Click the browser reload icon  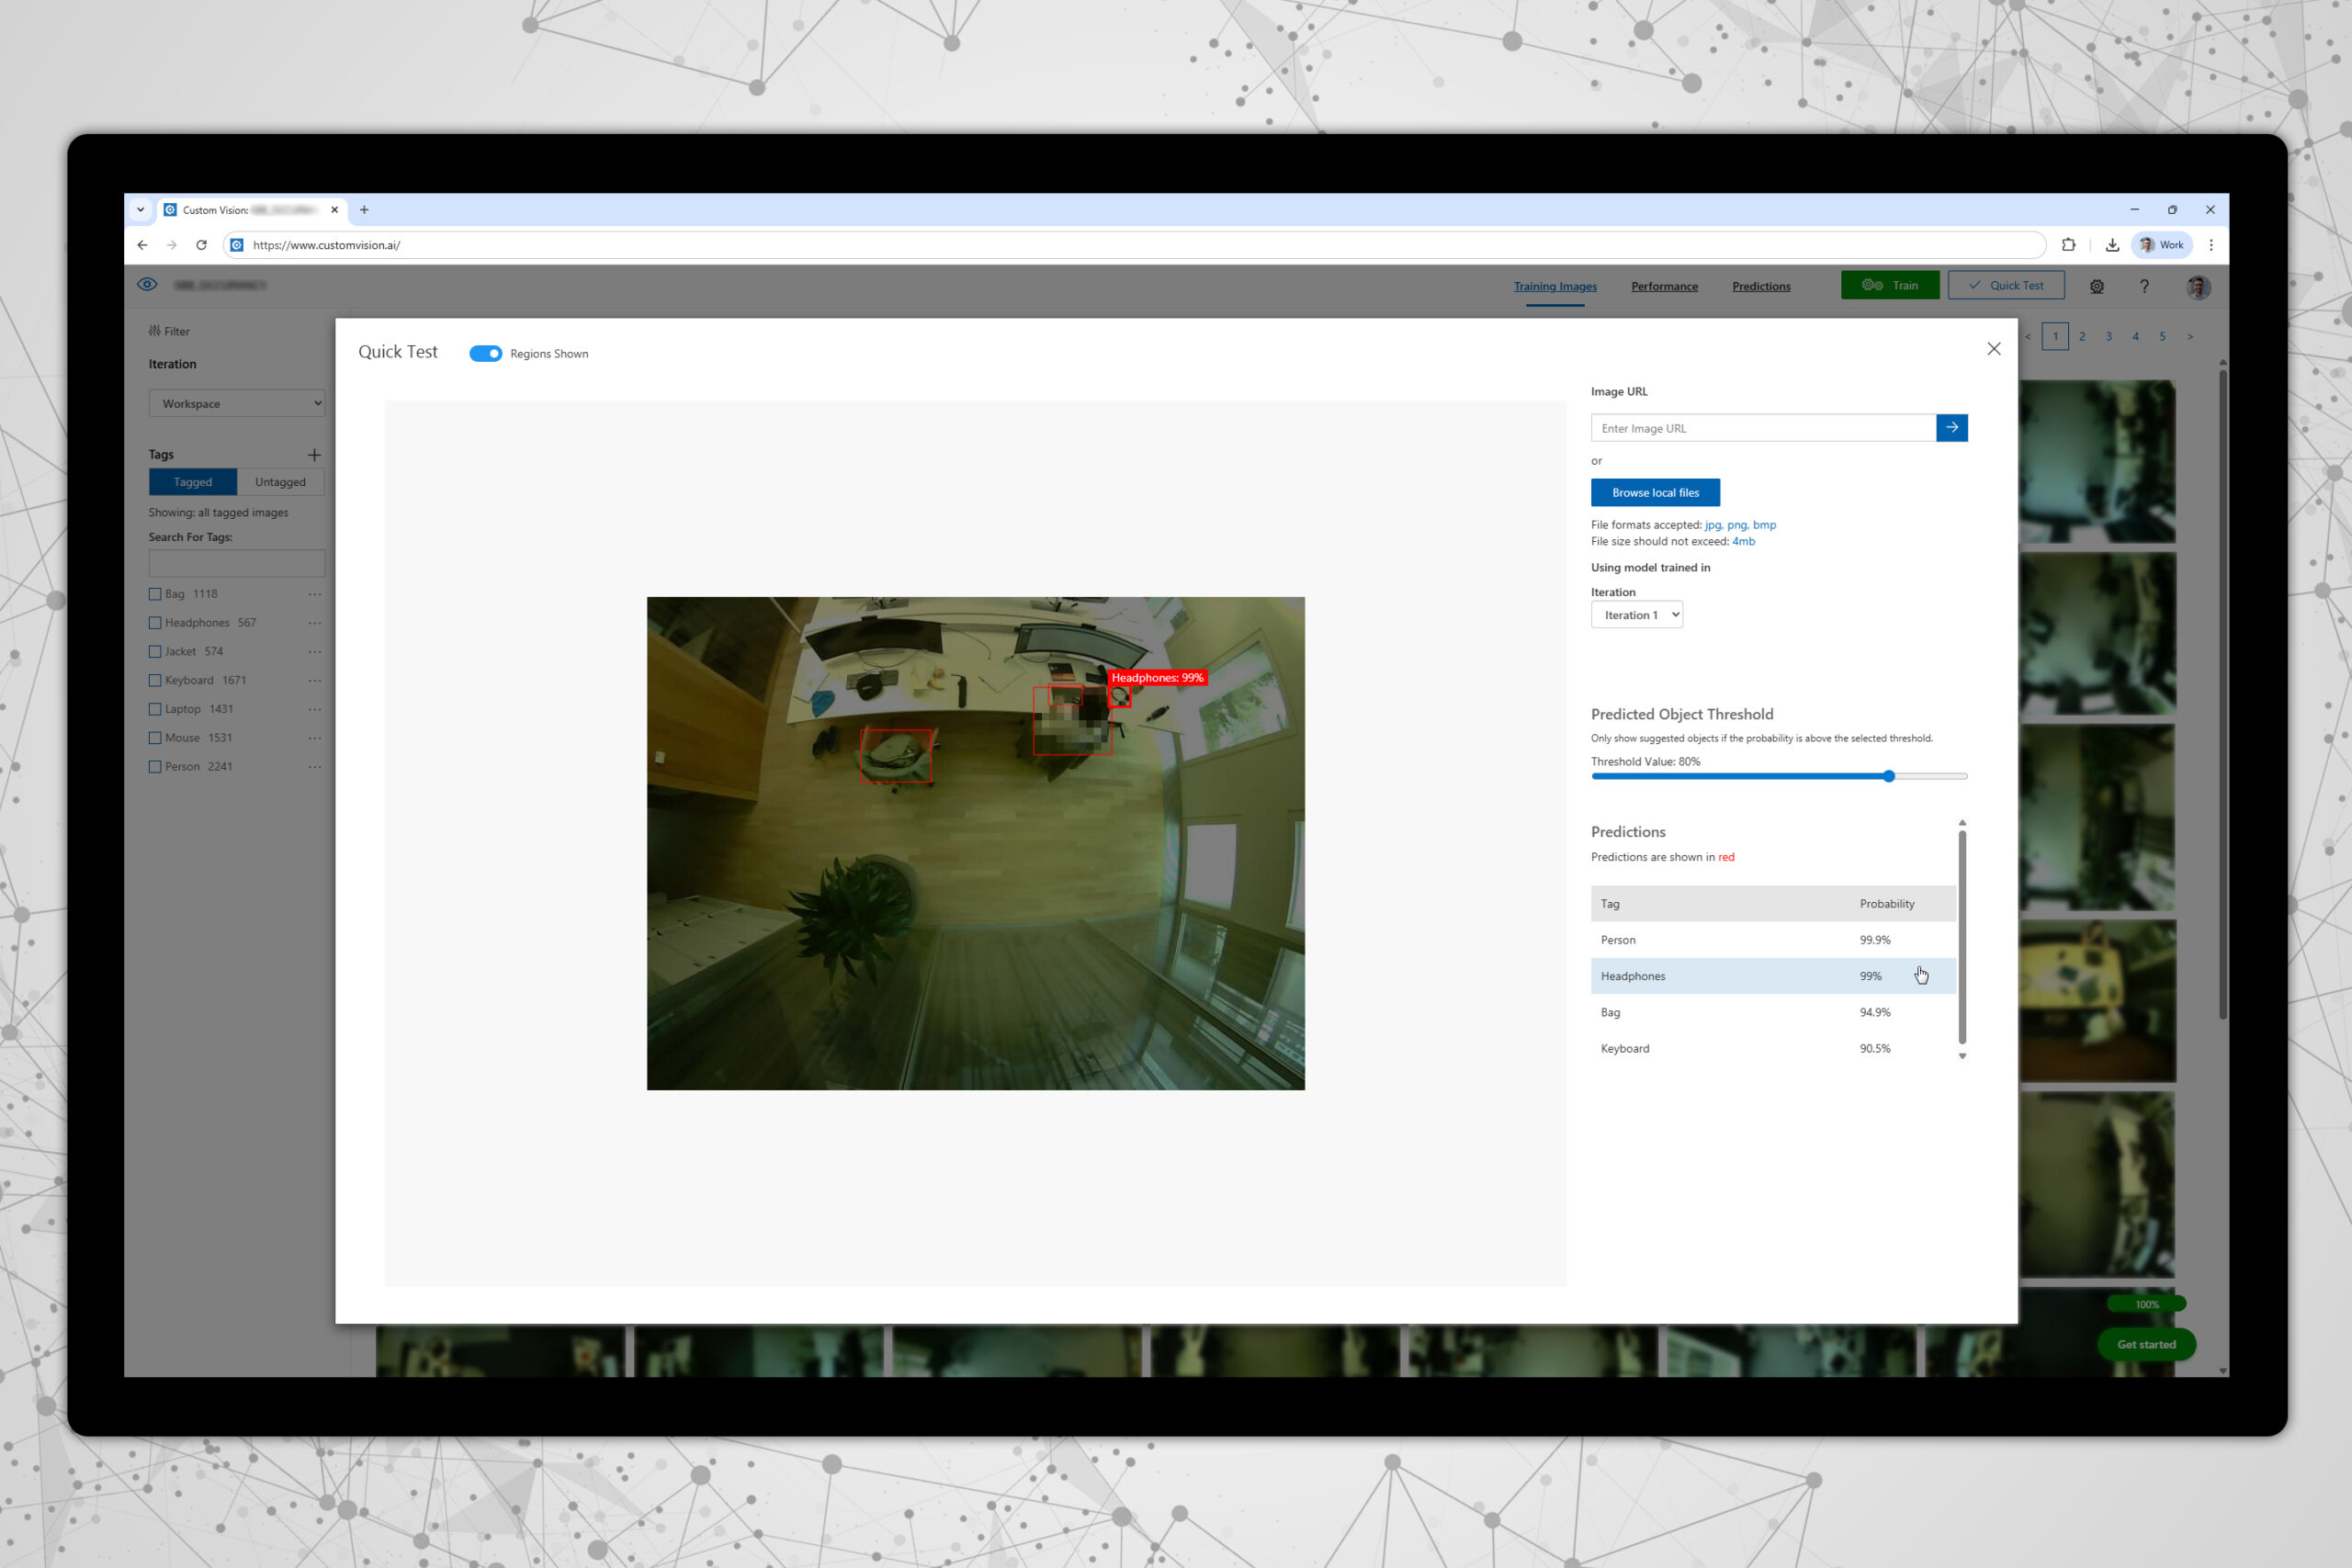pyautogui.click(x=201, y=245)
